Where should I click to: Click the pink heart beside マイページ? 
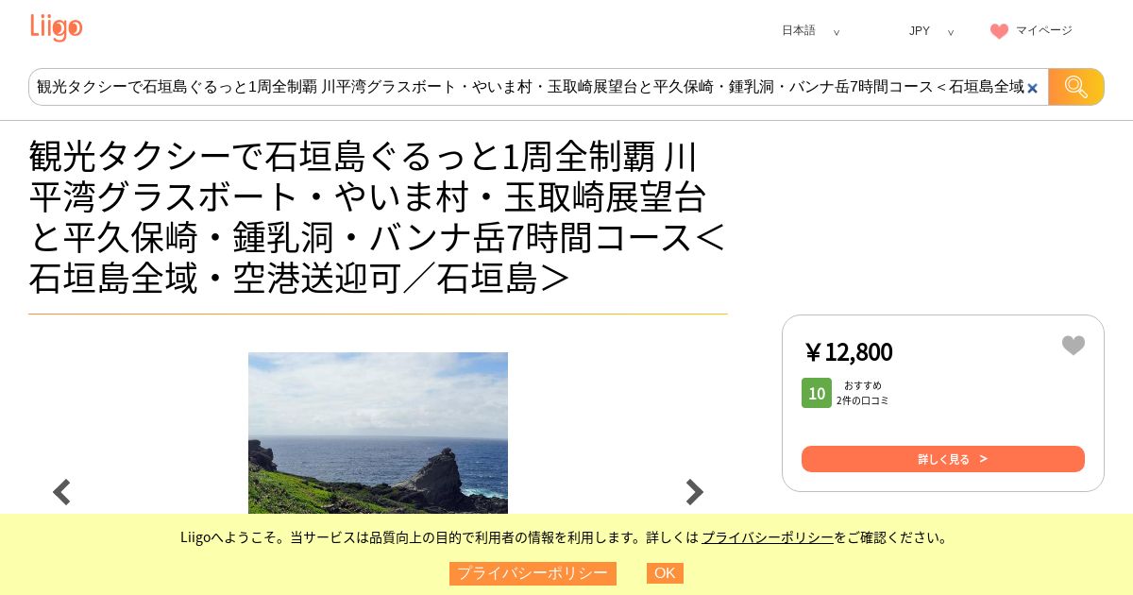[999, 31]
